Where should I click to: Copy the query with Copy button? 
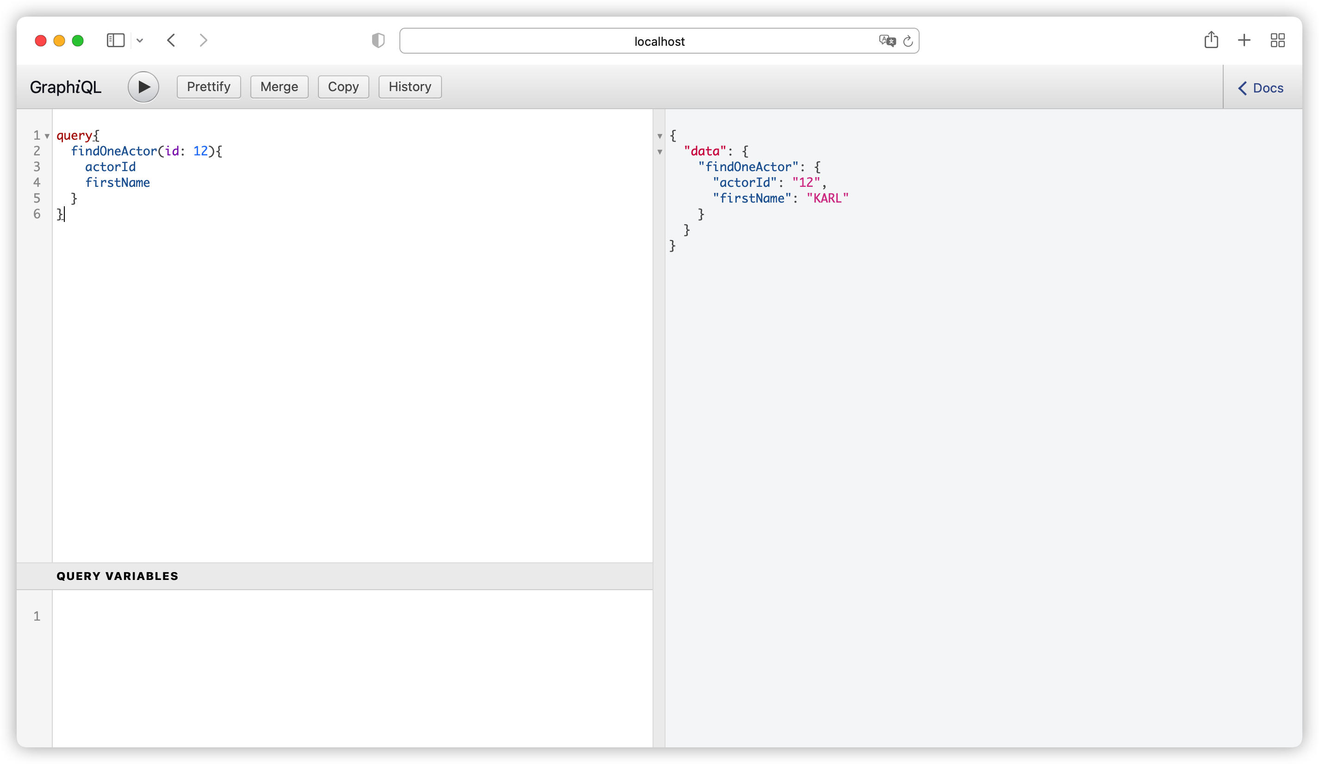(343, 87)
